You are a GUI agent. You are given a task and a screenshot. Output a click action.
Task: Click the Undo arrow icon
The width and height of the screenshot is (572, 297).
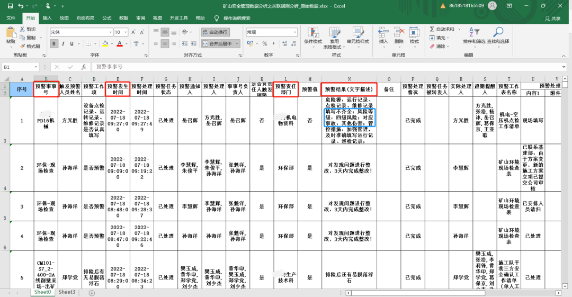(21, 6)
